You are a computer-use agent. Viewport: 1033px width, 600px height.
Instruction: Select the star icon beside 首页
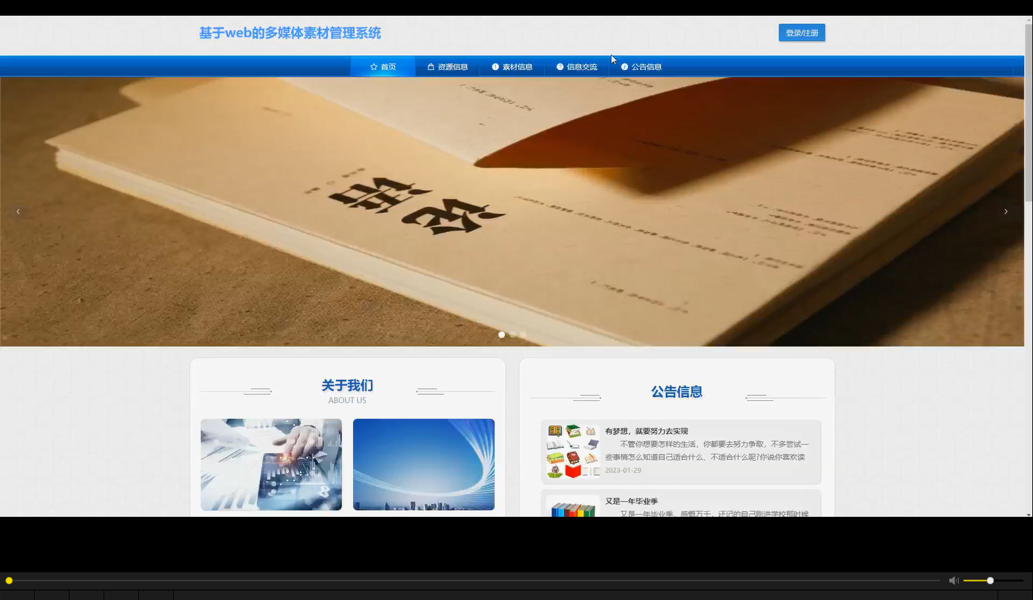click(373, 66)
